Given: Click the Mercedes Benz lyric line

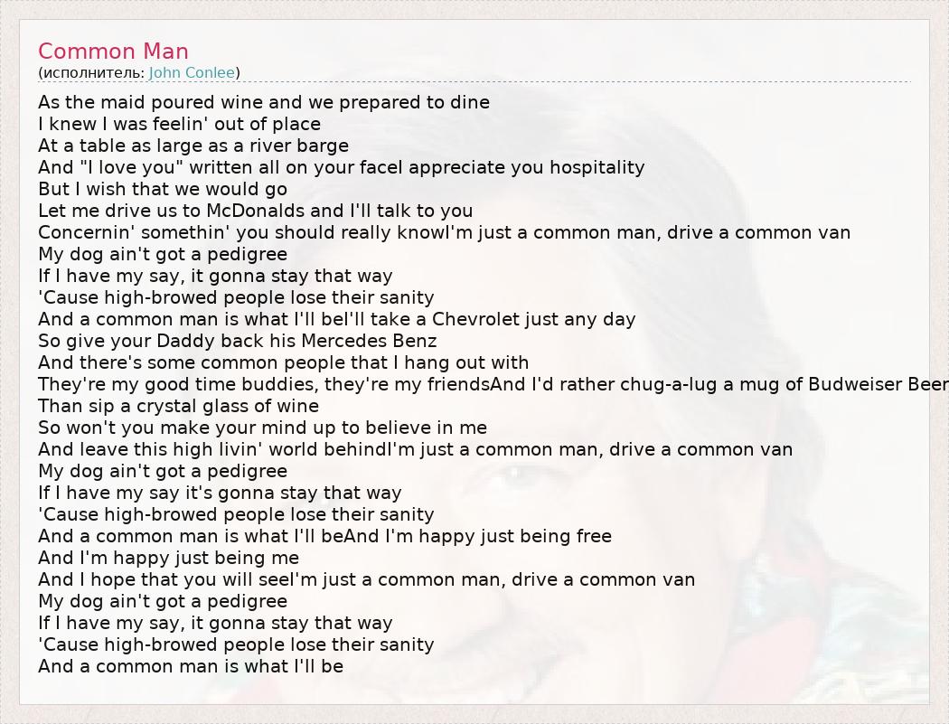Looking at the screenshot, I should pos(237,341).
